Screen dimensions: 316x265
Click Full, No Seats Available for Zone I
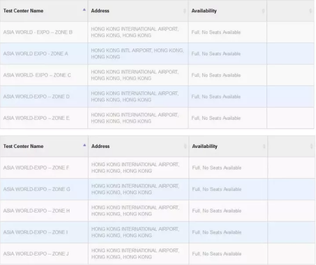tap(217, 232)
